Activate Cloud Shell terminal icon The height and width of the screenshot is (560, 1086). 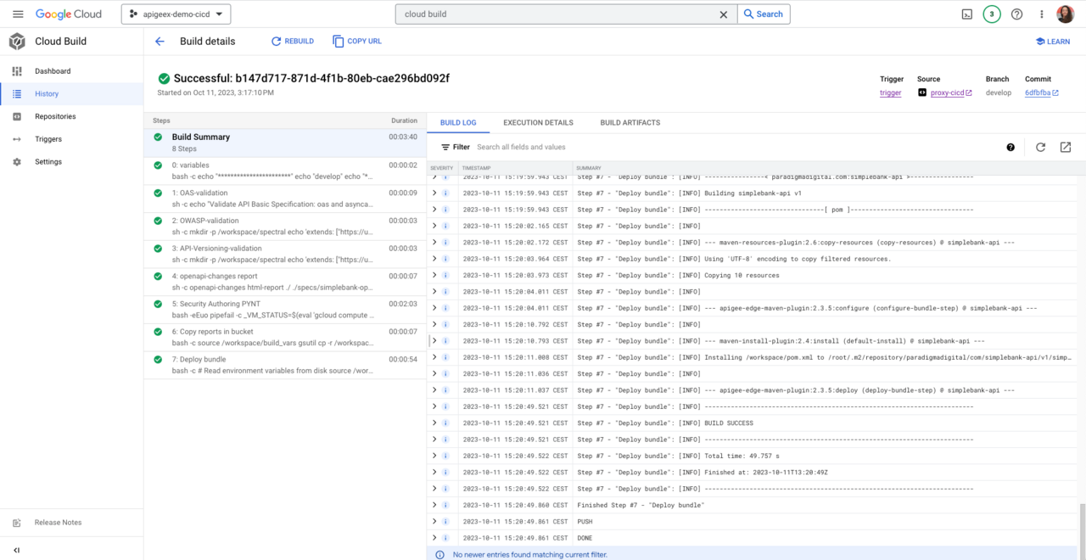(966, 14)
